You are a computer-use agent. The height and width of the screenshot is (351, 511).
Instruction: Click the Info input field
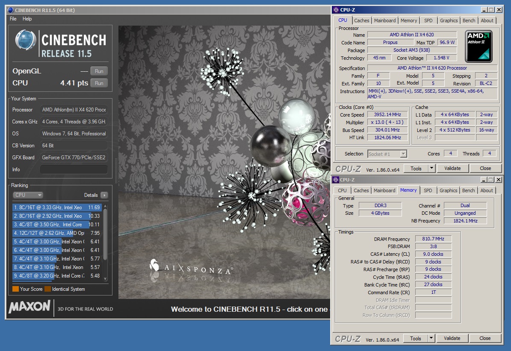point(74,170)
